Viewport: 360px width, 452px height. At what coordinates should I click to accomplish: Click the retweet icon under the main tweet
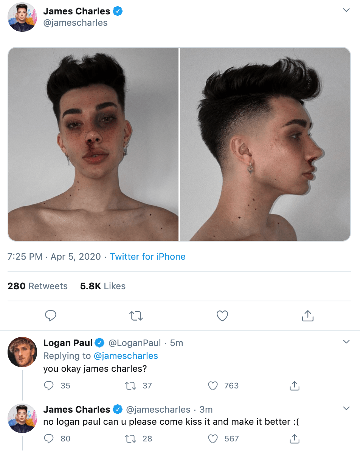tap(136, 315)
